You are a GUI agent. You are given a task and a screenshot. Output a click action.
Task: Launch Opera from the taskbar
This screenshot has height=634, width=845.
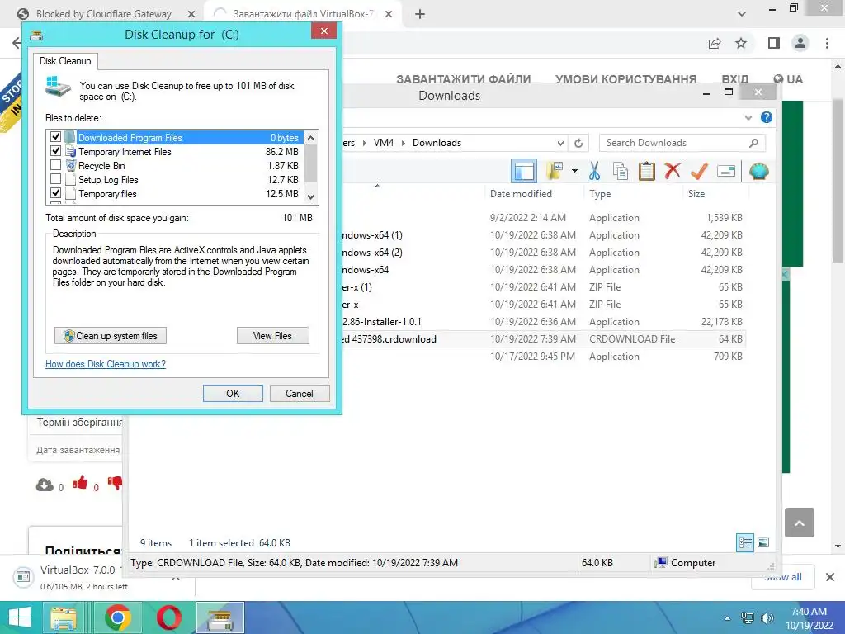point(168,617)
